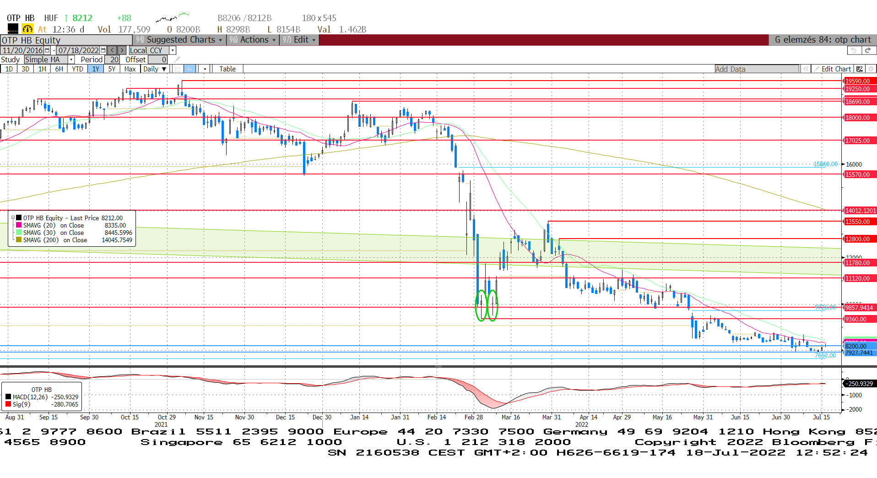877x478 pixels.
Task: Select the 17025.00 price level label
Action: (x=860, y=141)
